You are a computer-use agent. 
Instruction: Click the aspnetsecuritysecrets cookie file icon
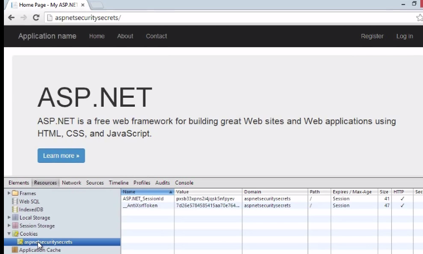click(x=20, y=242)
